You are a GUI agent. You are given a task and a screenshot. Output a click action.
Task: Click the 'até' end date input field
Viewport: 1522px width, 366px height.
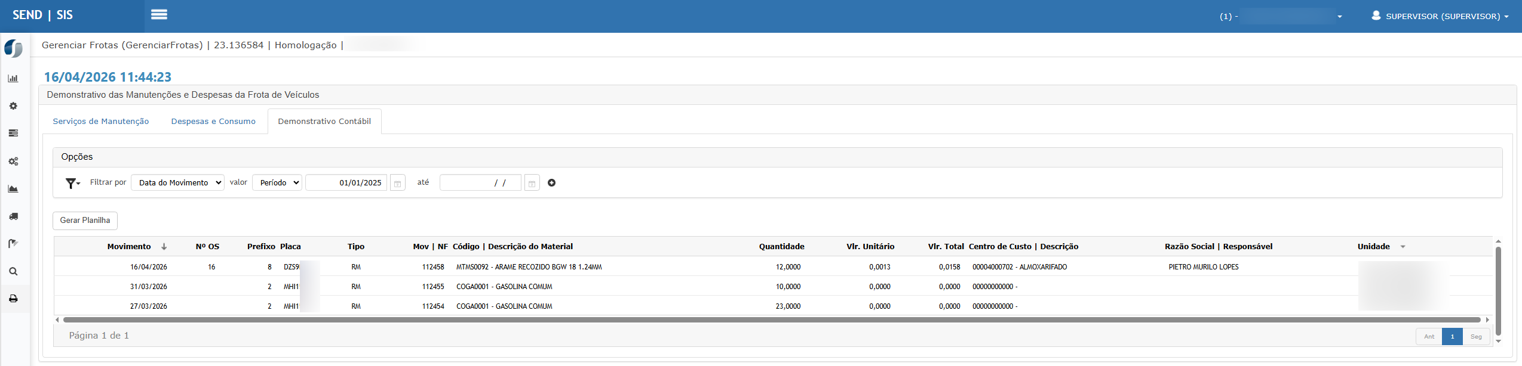coord(480,183)
